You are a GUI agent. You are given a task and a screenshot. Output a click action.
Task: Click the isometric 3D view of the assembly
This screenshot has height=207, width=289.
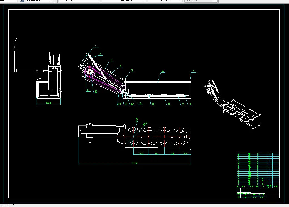(x=233, y=104)
